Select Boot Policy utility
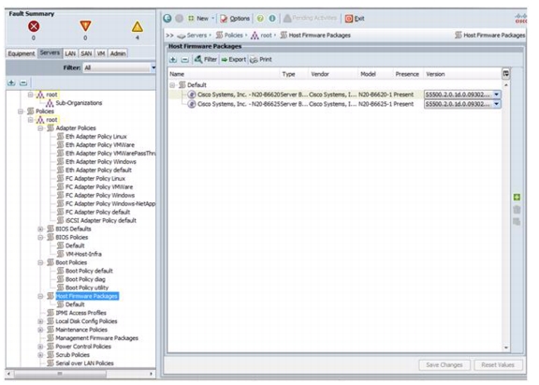 [87, 288]
